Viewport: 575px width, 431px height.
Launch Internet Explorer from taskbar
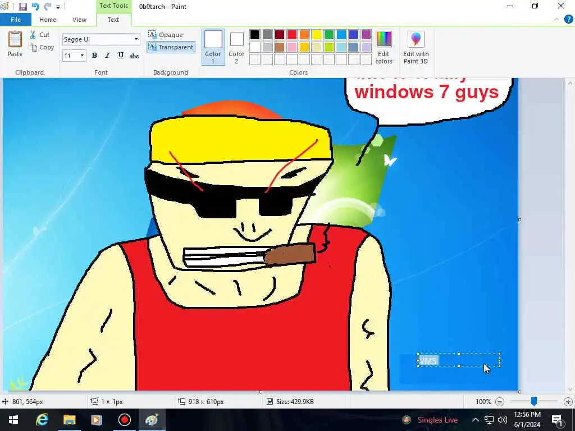(42, 420)
